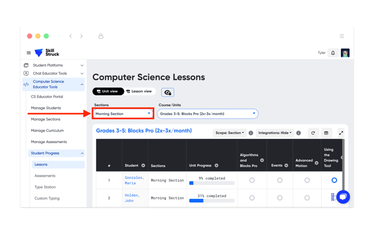The width and height of the screenshot is (374, 233).
Task: Expand table to fullscreen with arrows icon
Action: point(341,133)
